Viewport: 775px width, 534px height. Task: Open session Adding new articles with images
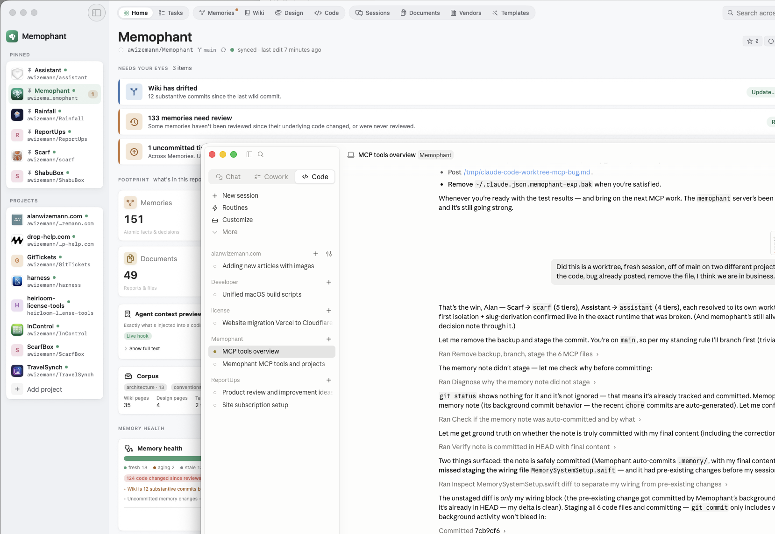pyautogui.click(x=272, y=266)
